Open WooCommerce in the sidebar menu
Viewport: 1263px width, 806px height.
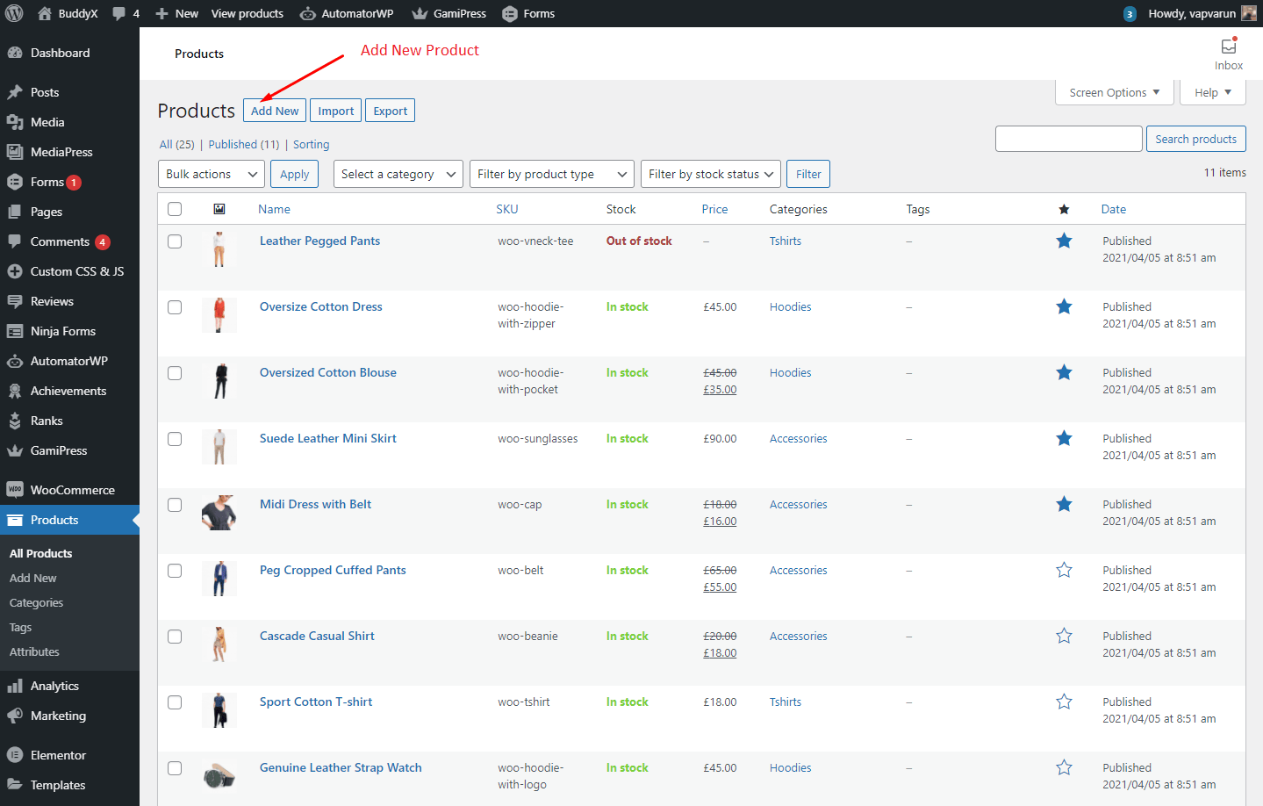(72, 490)
